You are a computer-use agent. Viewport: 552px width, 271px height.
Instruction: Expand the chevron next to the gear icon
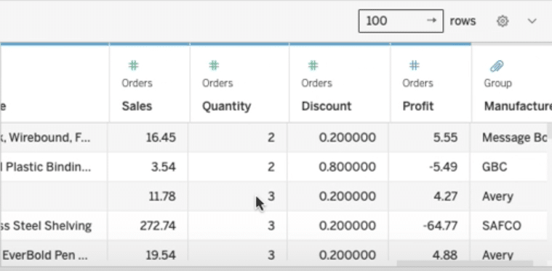532,21
